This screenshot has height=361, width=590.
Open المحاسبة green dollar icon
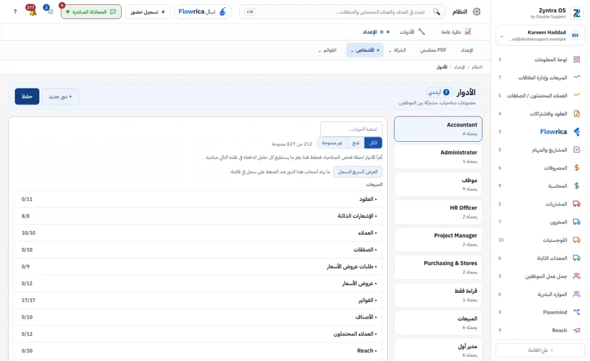click(576, 186)
